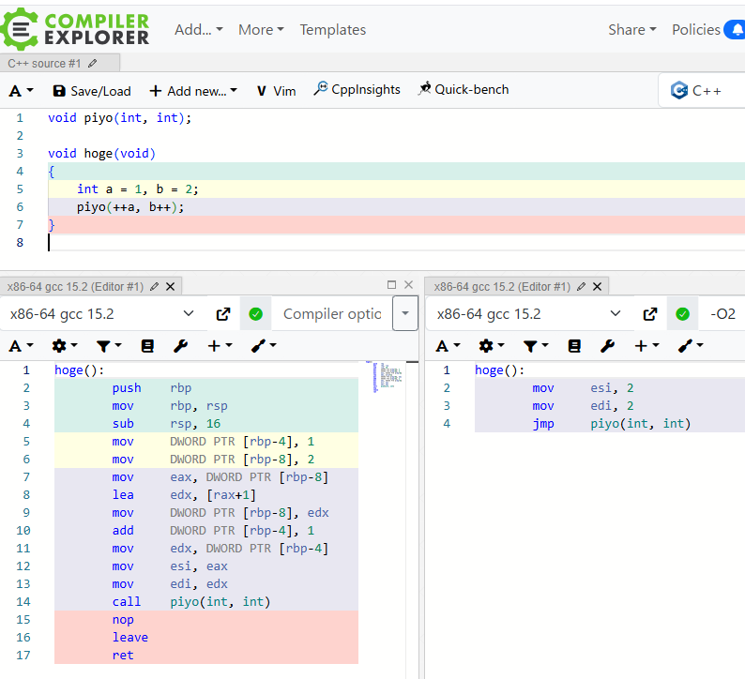
Task: Open the More menu
Action: 261,29
